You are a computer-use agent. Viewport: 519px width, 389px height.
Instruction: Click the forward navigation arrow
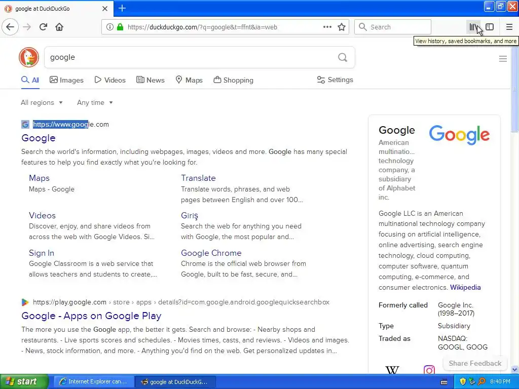[27, 27]
